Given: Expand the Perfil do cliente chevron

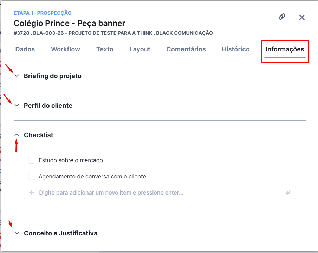Looking at the screenshot, I should click(17, 105).
